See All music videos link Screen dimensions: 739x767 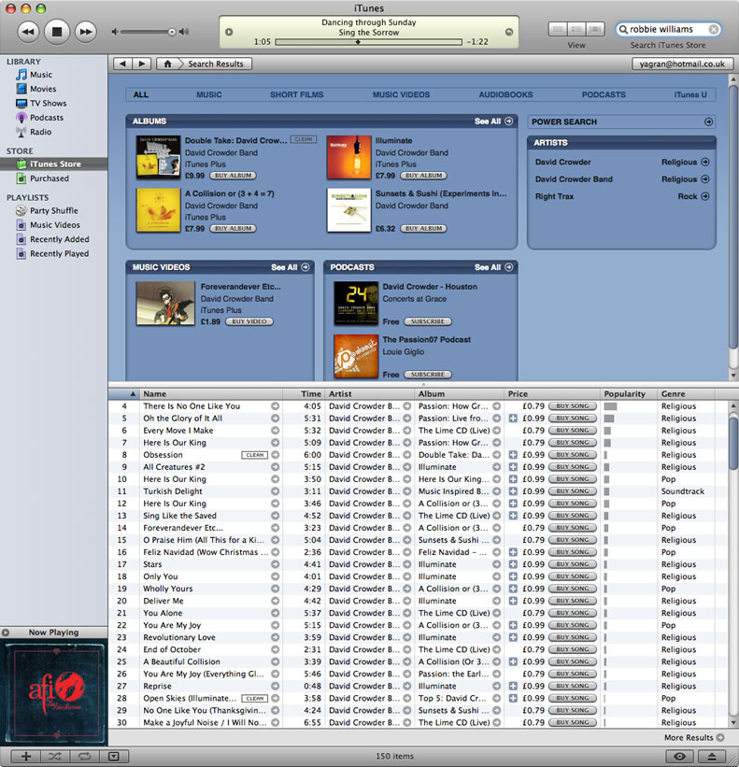click(290, 267)
